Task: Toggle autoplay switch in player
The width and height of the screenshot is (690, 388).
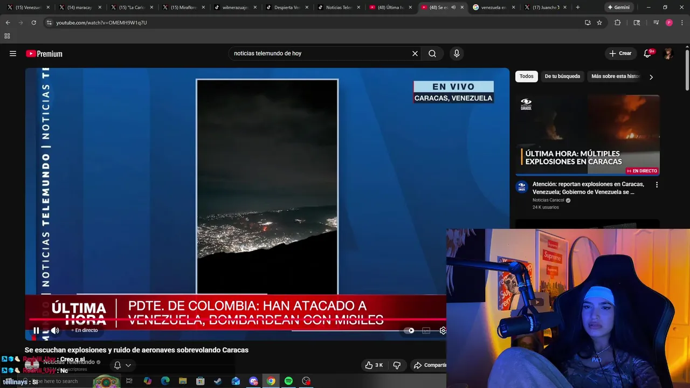Action: click(410, 330)
